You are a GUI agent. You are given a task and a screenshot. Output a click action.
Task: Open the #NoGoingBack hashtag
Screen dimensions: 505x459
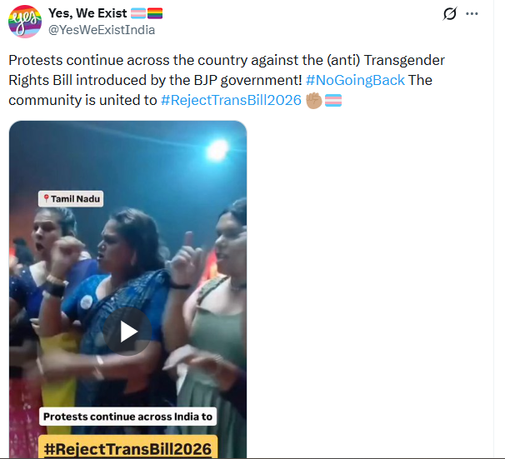(x=355, y=80)
